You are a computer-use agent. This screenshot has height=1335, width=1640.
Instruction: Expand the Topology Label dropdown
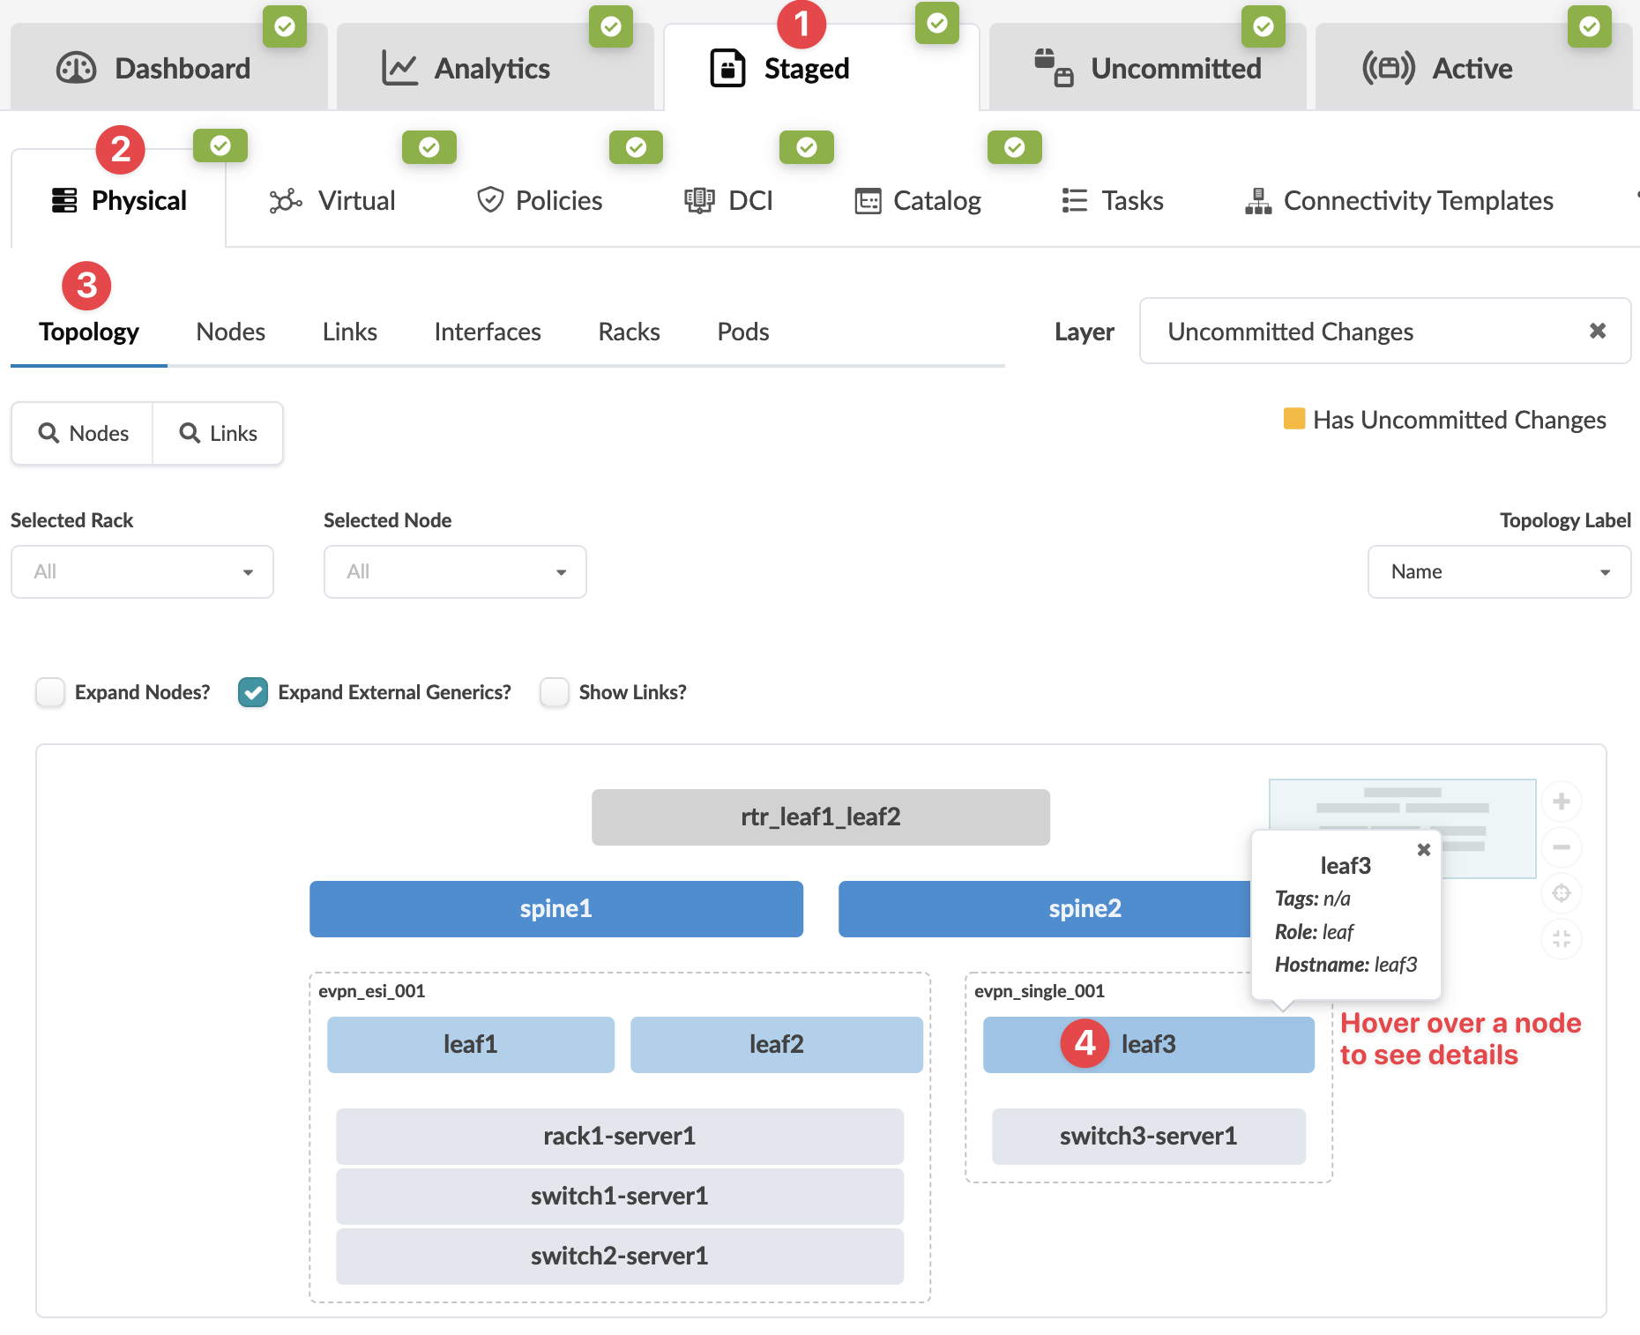pos(1499,571)
